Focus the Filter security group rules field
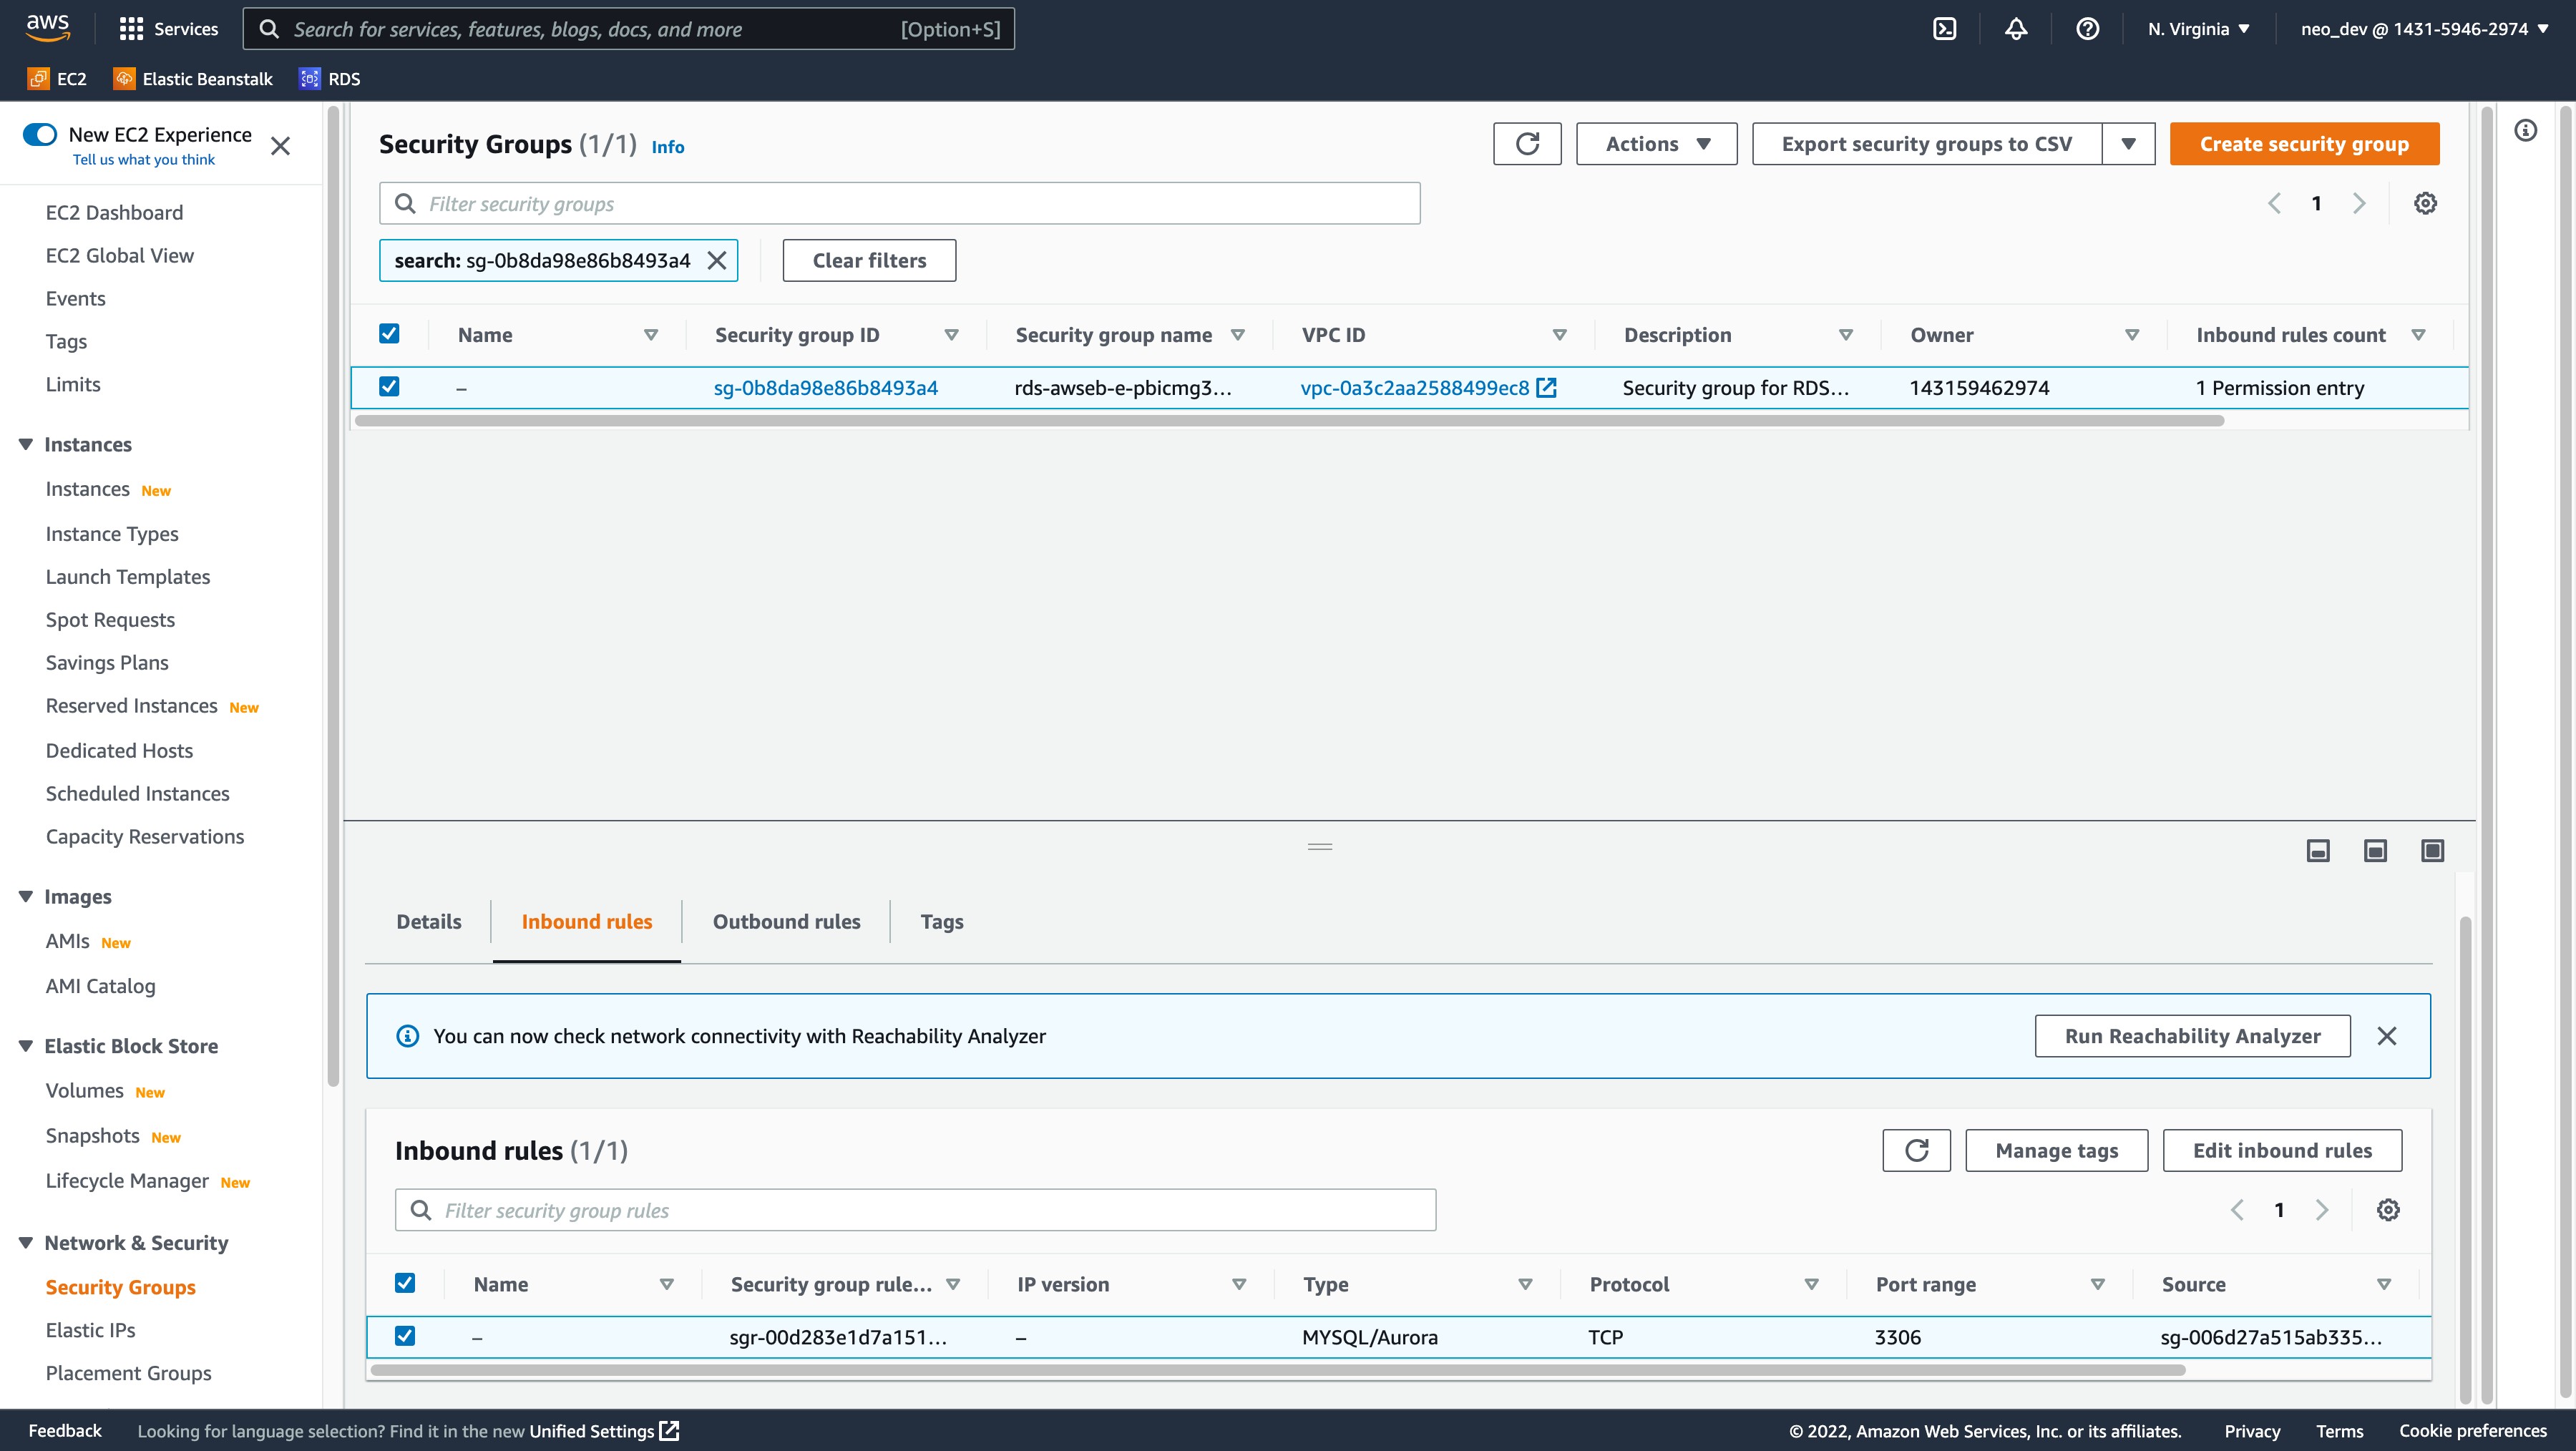2576x1451 pixels. point(915,1210)
